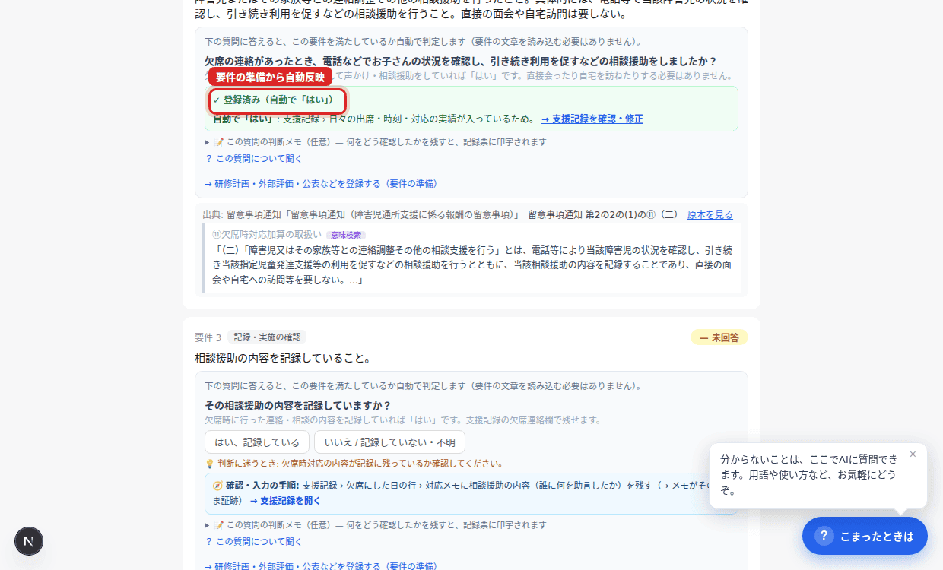
Task: Click the light bulb icon beside 判断に迷うとき
Action: [210, 464]
